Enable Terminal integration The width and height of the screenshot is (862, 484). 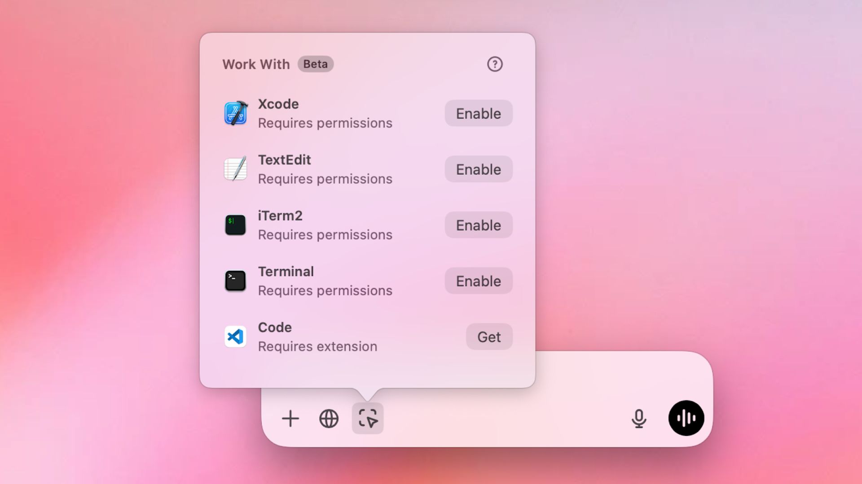click(x=478, y=281)
